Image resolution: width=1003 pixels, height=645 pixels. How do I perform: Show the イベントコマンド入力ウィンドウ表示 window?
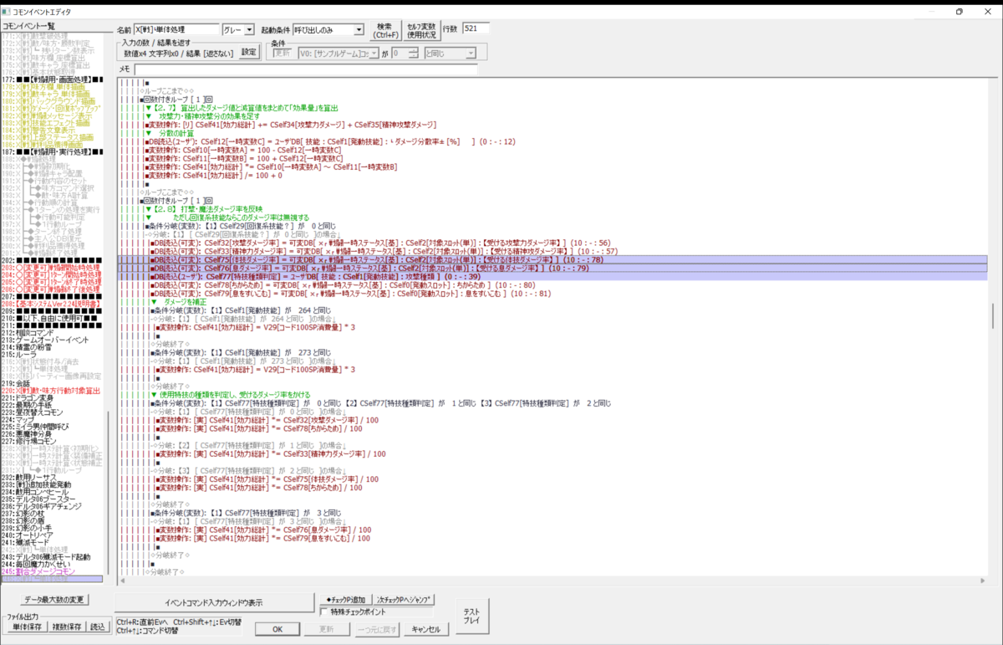point(213,602)
